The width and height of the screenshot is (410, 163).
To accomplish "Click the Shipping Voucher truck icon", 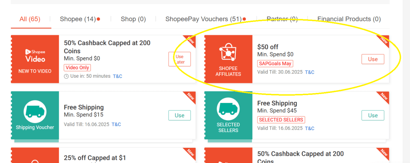I will 35,111.
